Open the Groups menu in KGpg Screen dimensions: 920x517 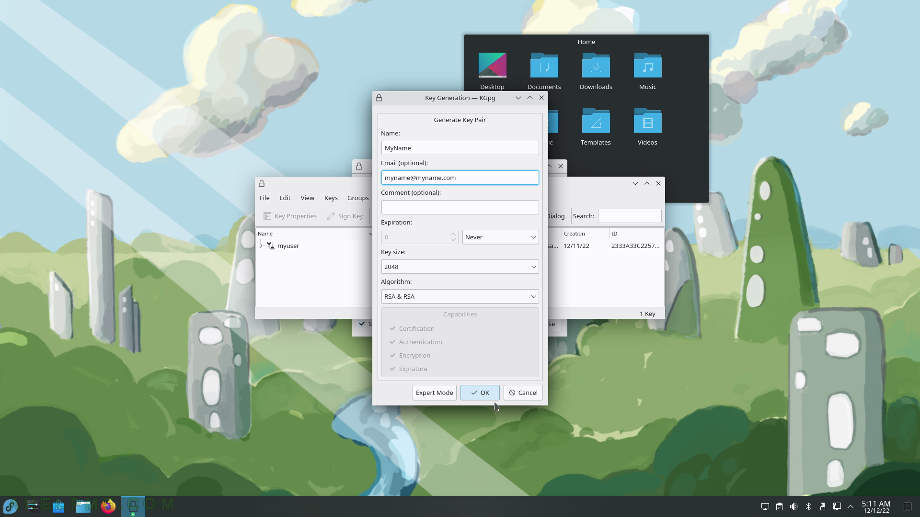[x=358, y=198]
